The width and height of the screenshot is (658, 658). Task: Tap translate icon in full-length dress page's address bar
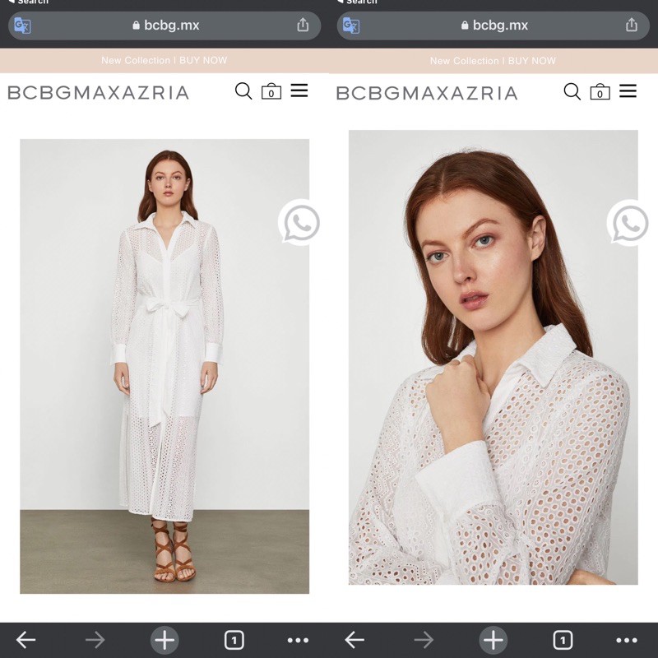(x=22, y=25)
